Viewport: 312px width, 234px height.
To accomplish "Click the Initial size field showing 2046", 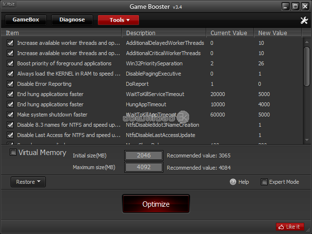I will pyautogui.click(x=144, y=156).
